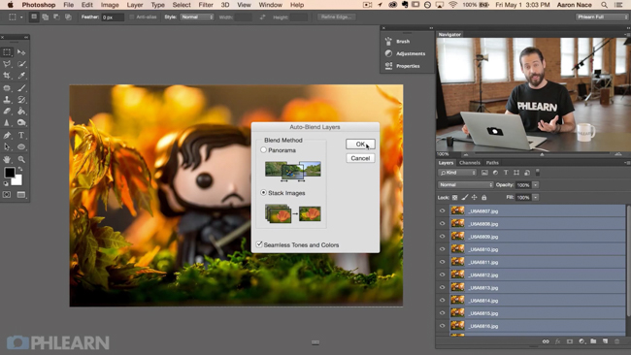631x355 pixels.
Task: Open the Properties panel button
Action: coord(408,66)
